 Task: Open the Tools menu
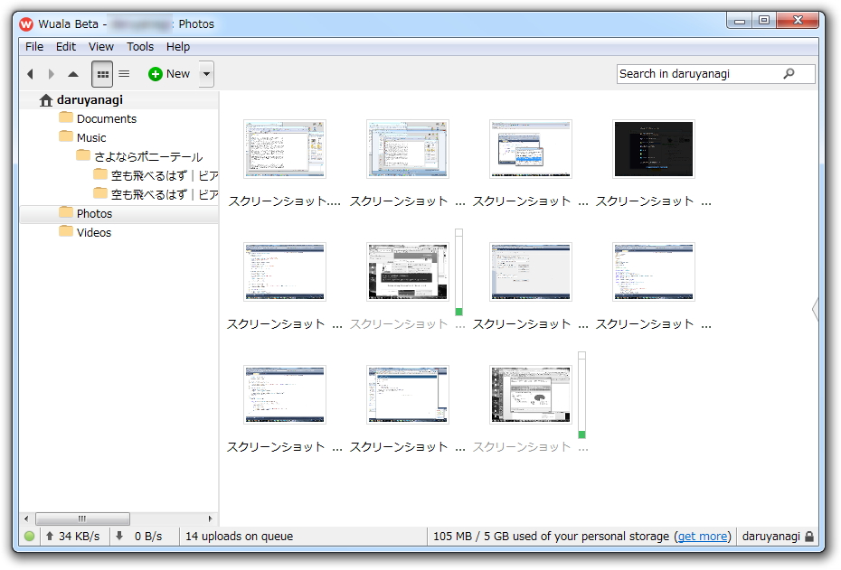pyautogui.click(x=140, y=46)
